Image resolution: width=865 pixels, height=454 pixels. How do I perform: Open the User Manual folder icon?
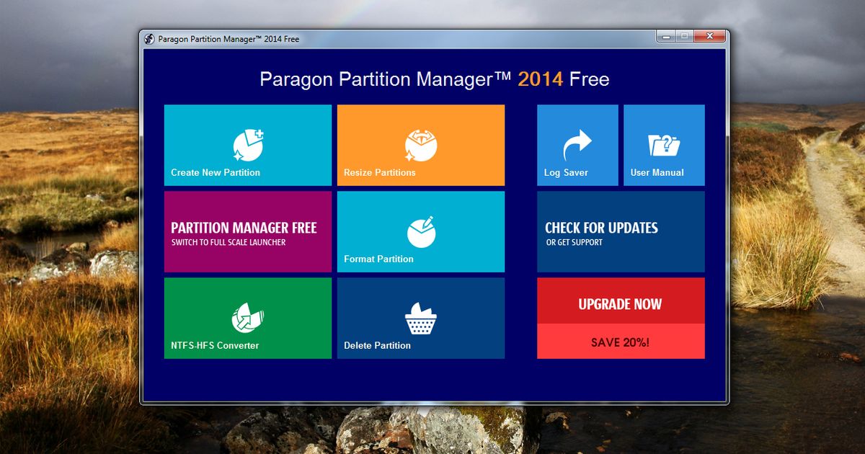coord(664,145)
